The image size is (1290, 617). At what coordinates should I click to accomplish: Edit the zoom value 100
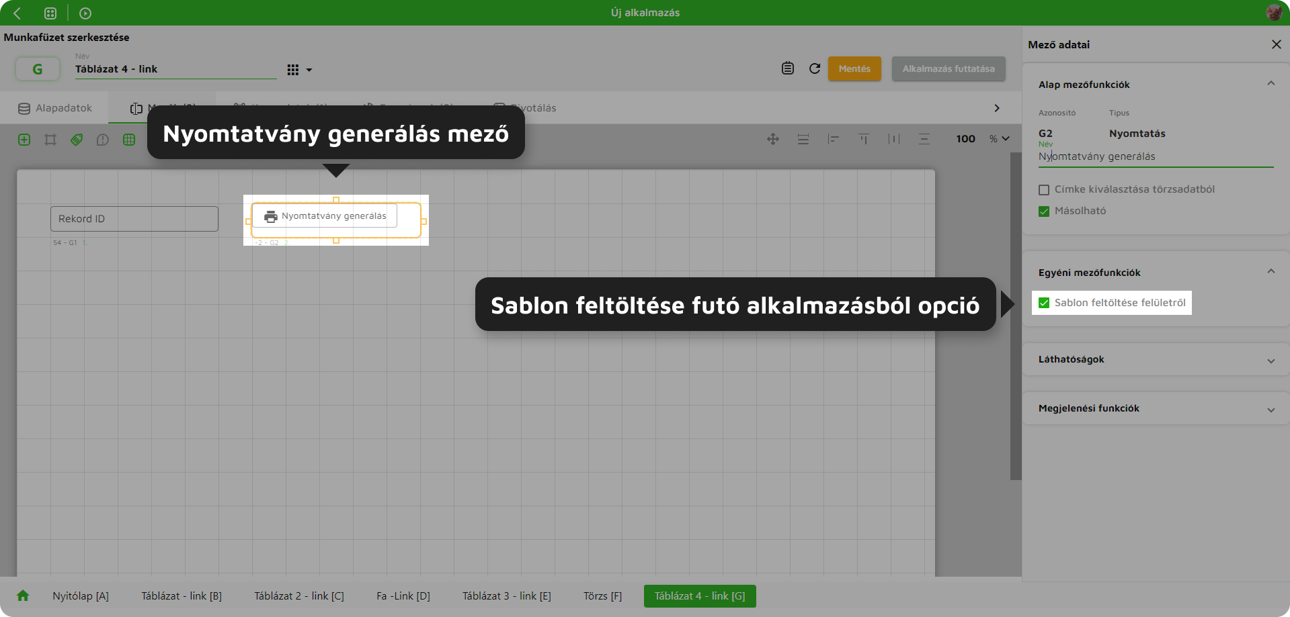pos(965,139)
